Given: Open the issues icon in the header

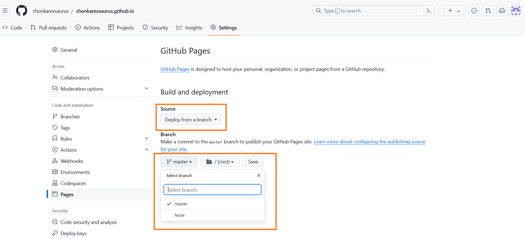Looking at the screenshot, I should click(x=474, y=11).
